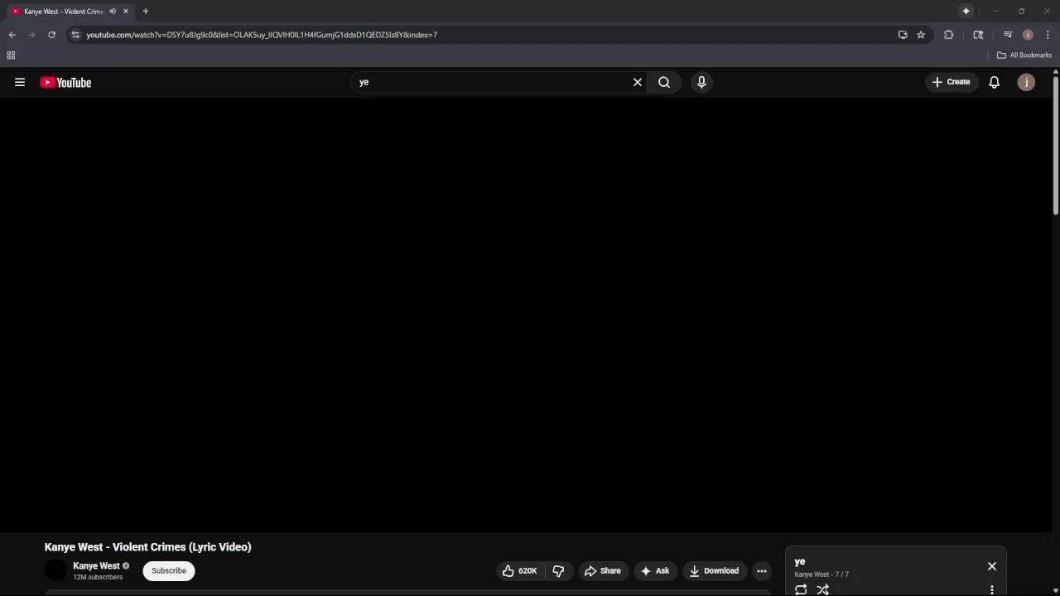Share this video

602,570
